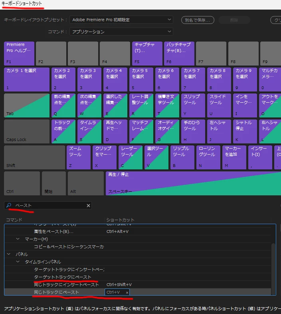Select the Q key 前の編集点
281x314 pixels.
pos(63,105)
